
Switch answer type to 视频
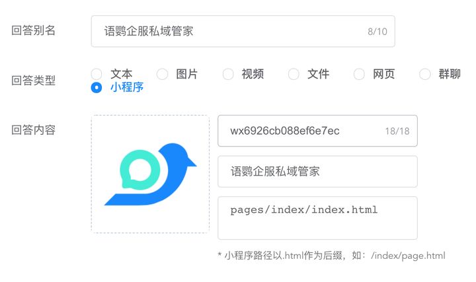(228, 74)
